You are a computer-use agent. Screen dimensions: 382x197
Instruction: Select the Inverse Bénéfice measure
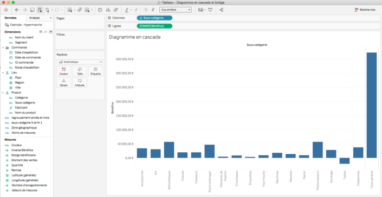pyautogui.click(x=22, y=150)
